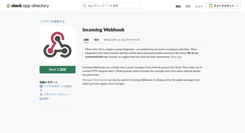Open アプリのサポートを受ける link
Viewport: 245px width, 133px height.
(56, 88)
